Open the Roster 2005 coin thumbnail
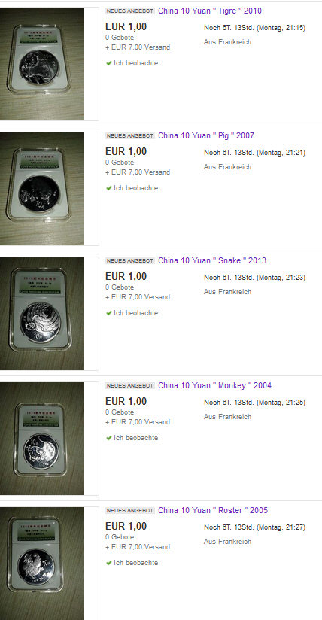 coord(42,564)
